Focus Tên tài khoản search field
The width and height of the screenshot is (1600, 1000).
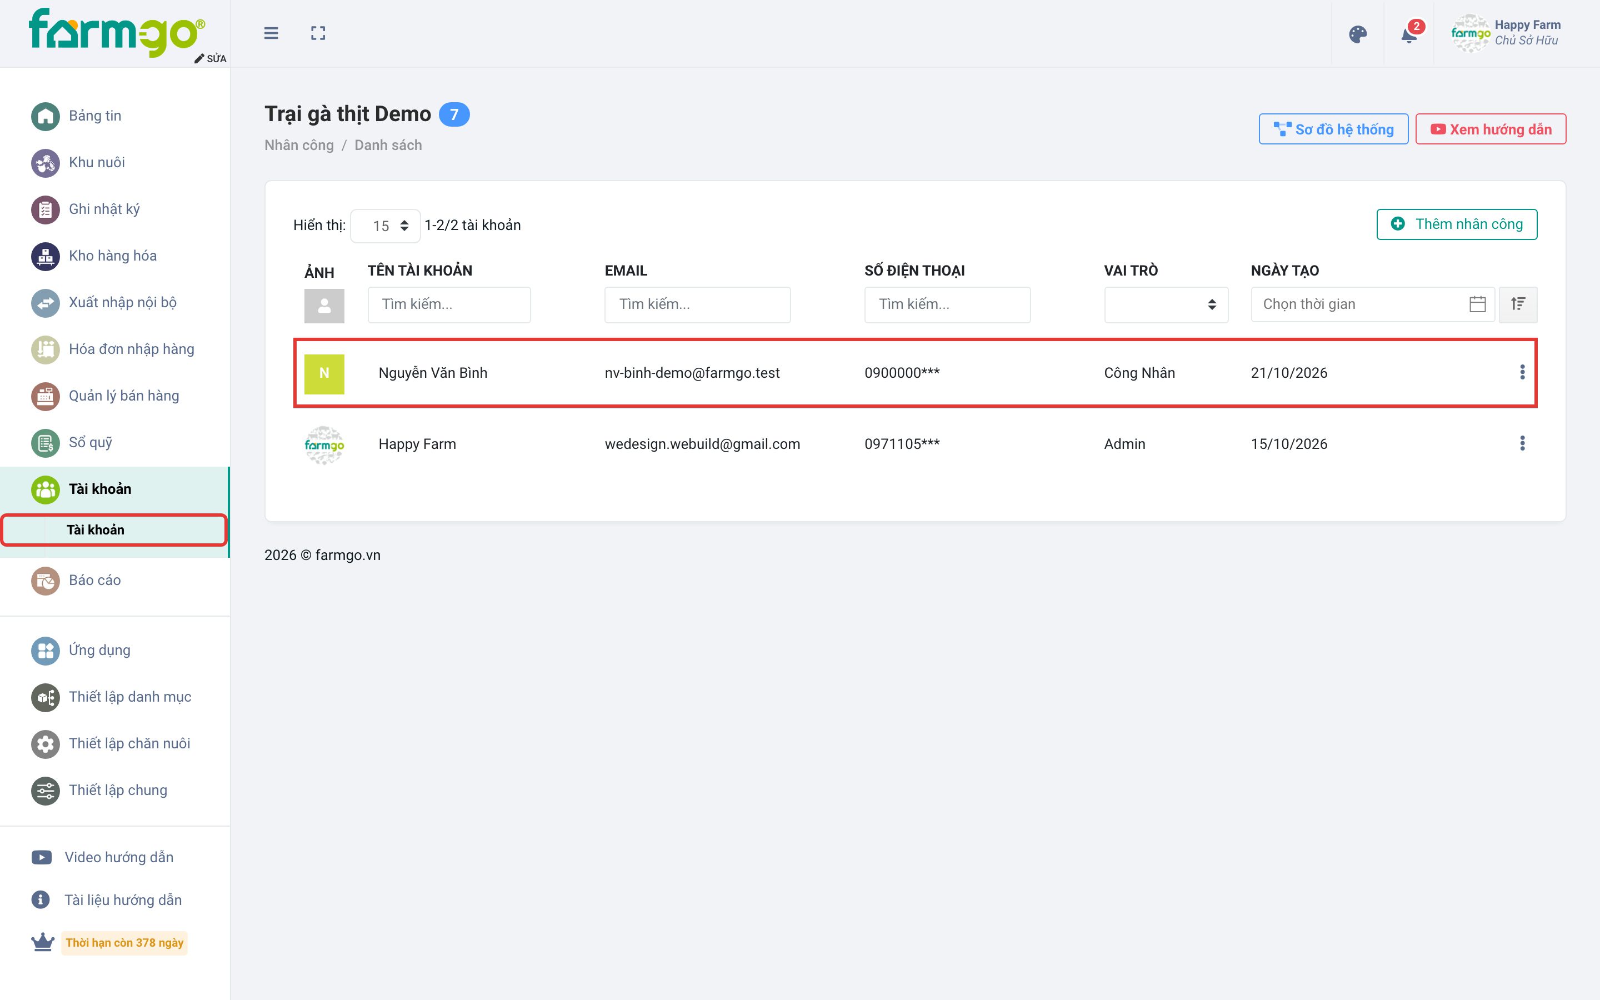449,304
